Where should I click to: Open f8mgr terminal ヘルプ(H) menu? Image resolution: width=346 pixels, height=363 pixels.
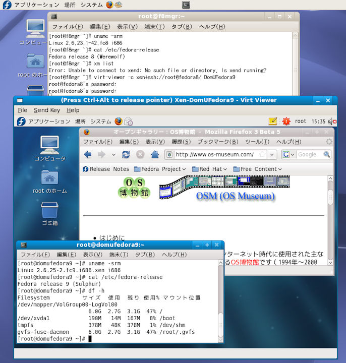212,27
